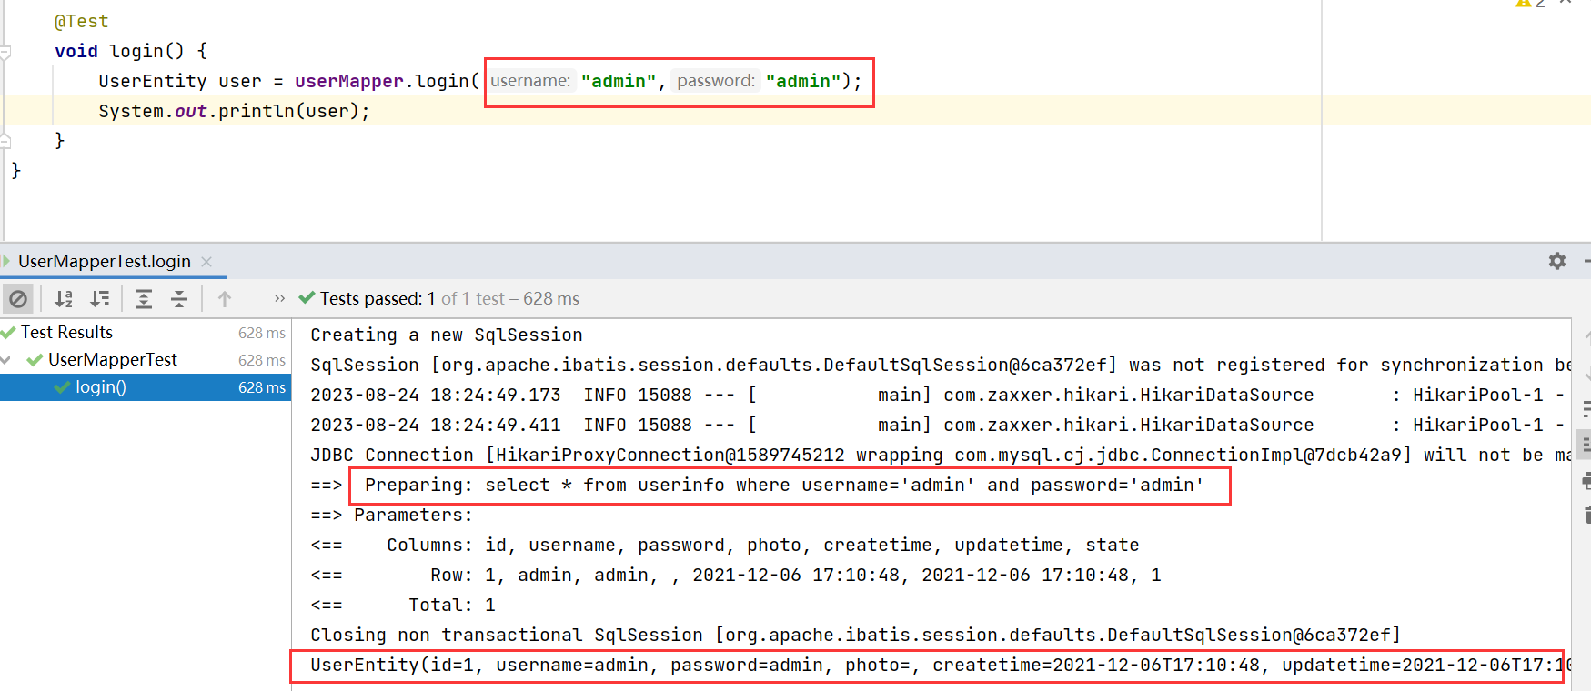Click System.out.println(user) line
The width and height of the screenshot is (1591, 691).
234,111
